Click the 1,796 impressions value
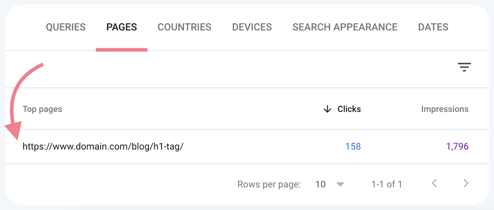494x210 pixels. click(x=458, y=146)
